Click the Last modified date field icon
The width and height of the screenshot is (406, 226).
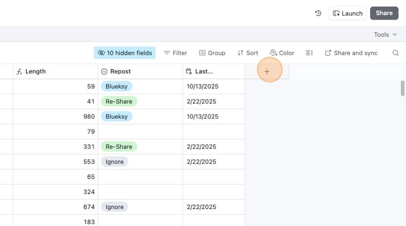tap(189, 72)
